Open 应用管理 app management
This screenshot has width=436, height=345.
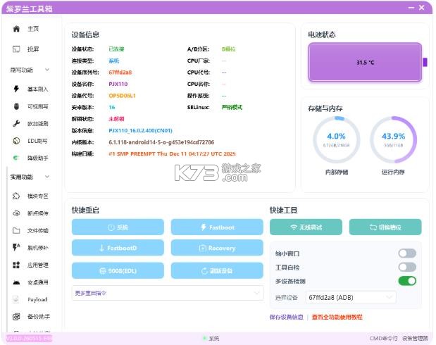(x=30, y=265)
